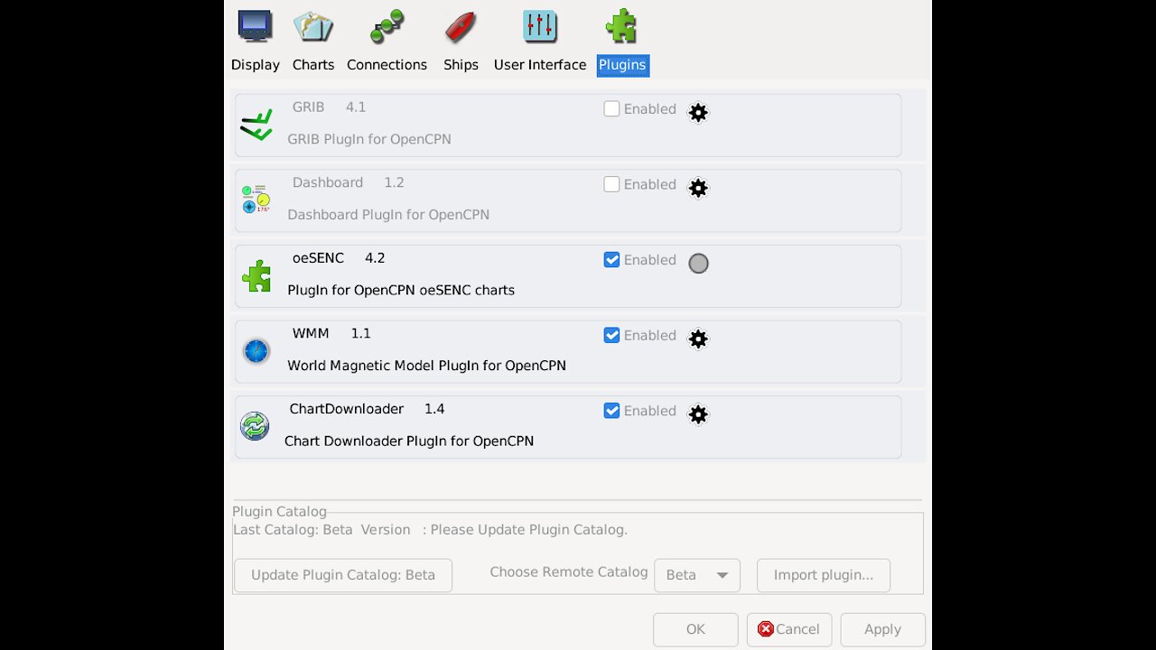The height and width of the screenshot is (650, 1156).
Task: Click the WMM compass icon
Action: pyautogui.click(x=256, y=351)
